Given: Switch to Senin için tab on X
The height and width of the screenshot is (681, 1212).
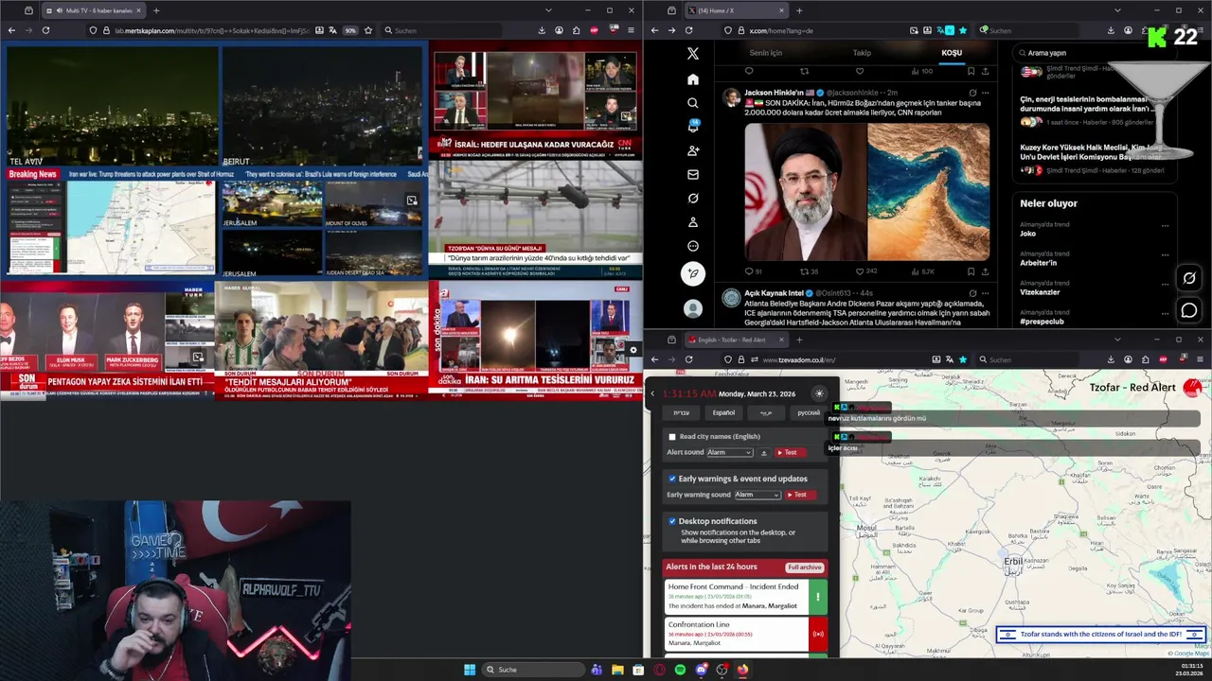Looking at the screenshot, I should click(x=766, y=53).
